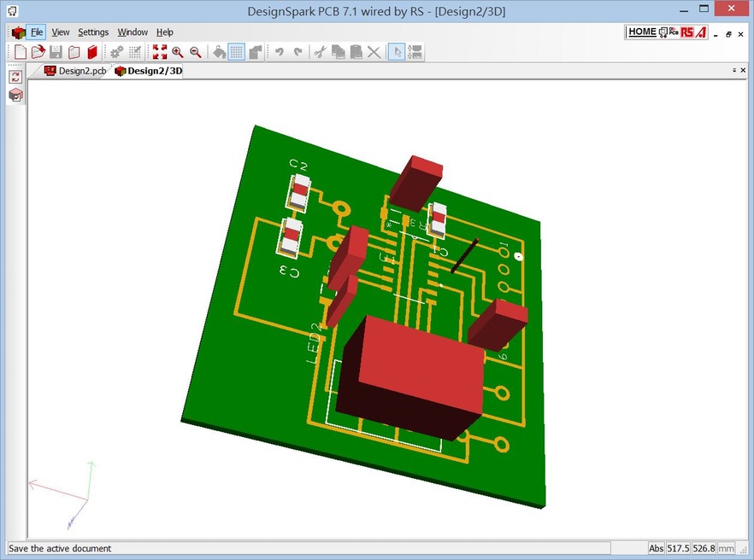
Task: Click the PCB parts icon before RS logo
Action: tap(674, 32)
